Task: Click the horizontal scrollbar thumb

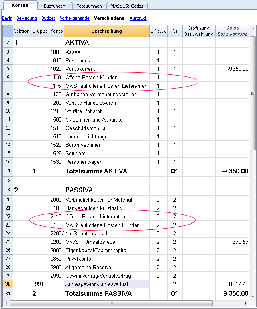Action: pyautogui.click(x=111, y=303)
